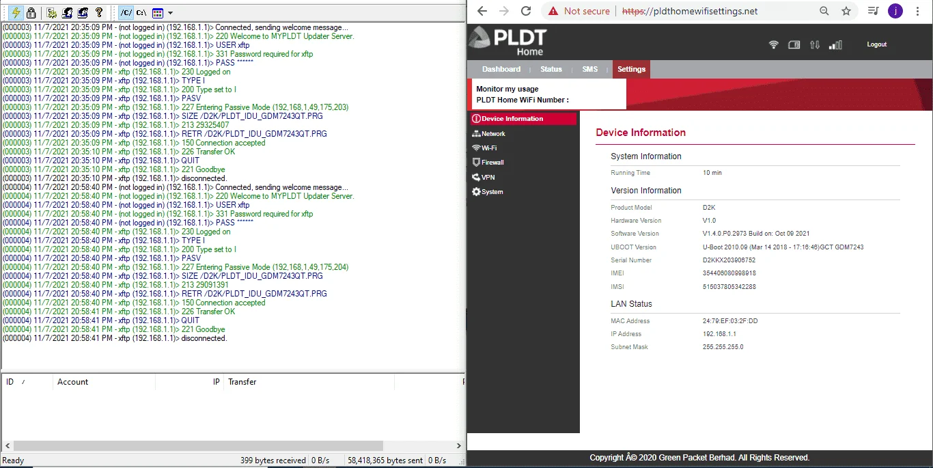Select the /C/ path display toggle
The image size is (933, 468).
(x=126, y=12)
